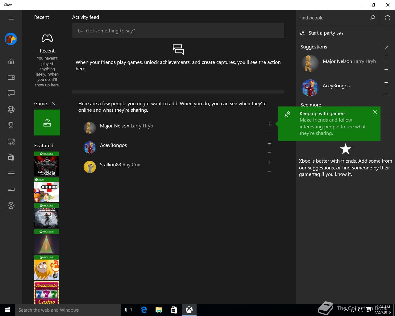Click See more suggestions link

click(x=311, y=105)
